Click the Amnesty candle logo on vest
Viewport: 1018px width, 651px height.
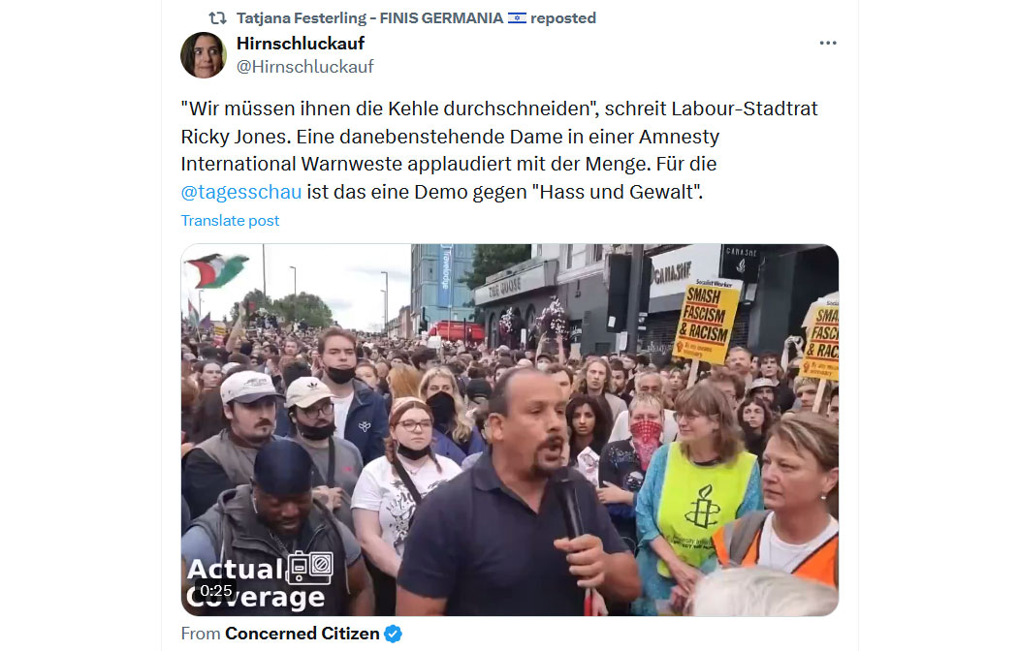702,507
